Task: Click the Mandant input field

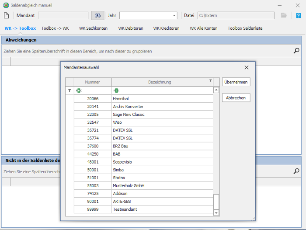Action: coord(63,16)
